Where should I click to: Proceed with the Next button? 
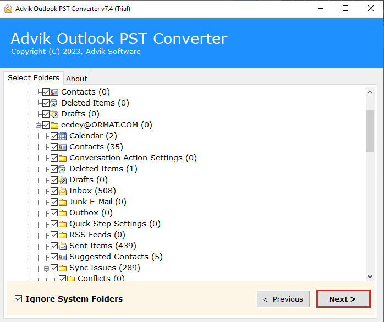point(343,299)
